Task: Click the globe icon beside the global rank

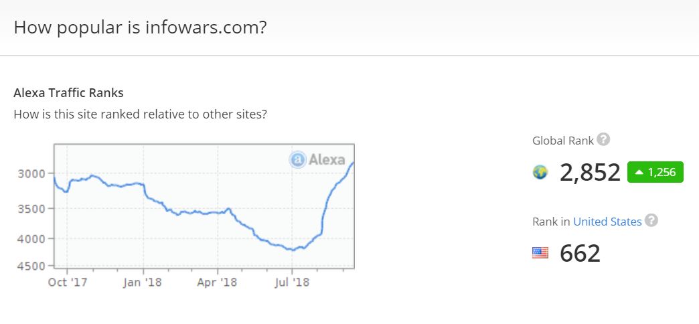Action: click(x=540, y=173)
